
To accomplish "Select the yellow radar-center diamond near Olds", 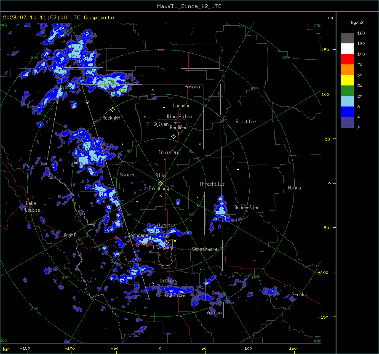I will click(x=161, y=184).
